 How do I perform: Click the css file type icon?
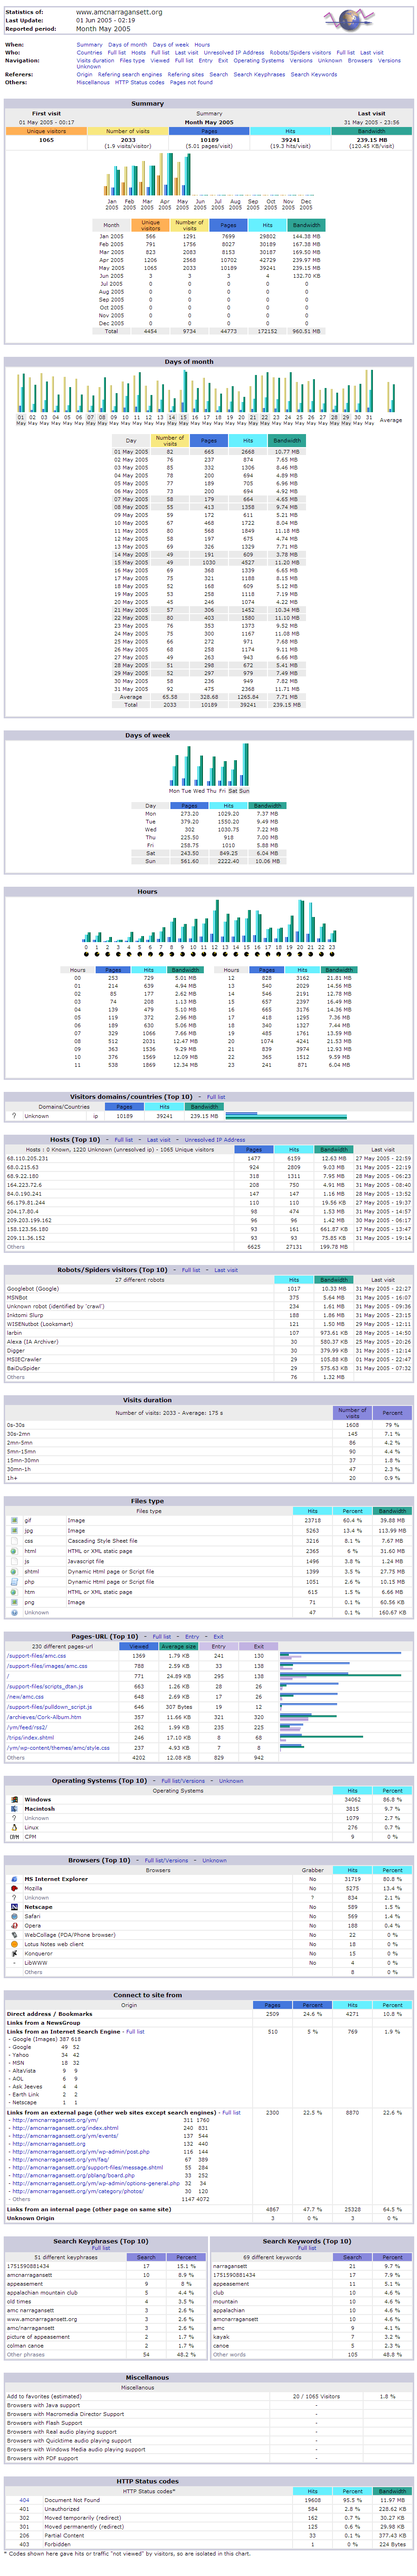point(14,1540)
